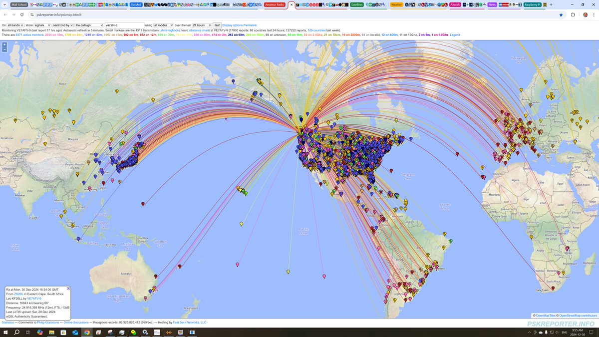Open 'the callsign' selector dropdown
This screenshot has height=337, width=599.
pos(89,25)
